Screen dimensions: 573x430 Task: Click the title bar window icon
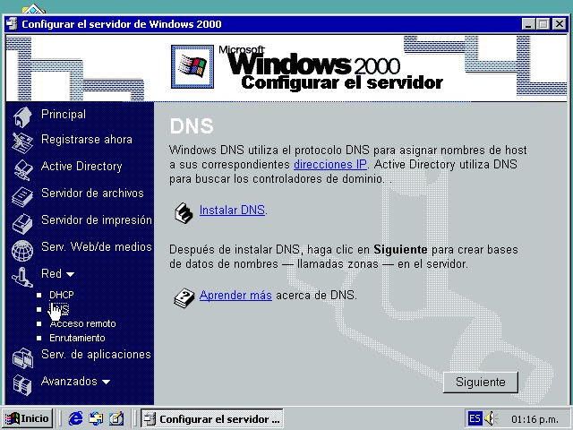(x=12, y=24)
